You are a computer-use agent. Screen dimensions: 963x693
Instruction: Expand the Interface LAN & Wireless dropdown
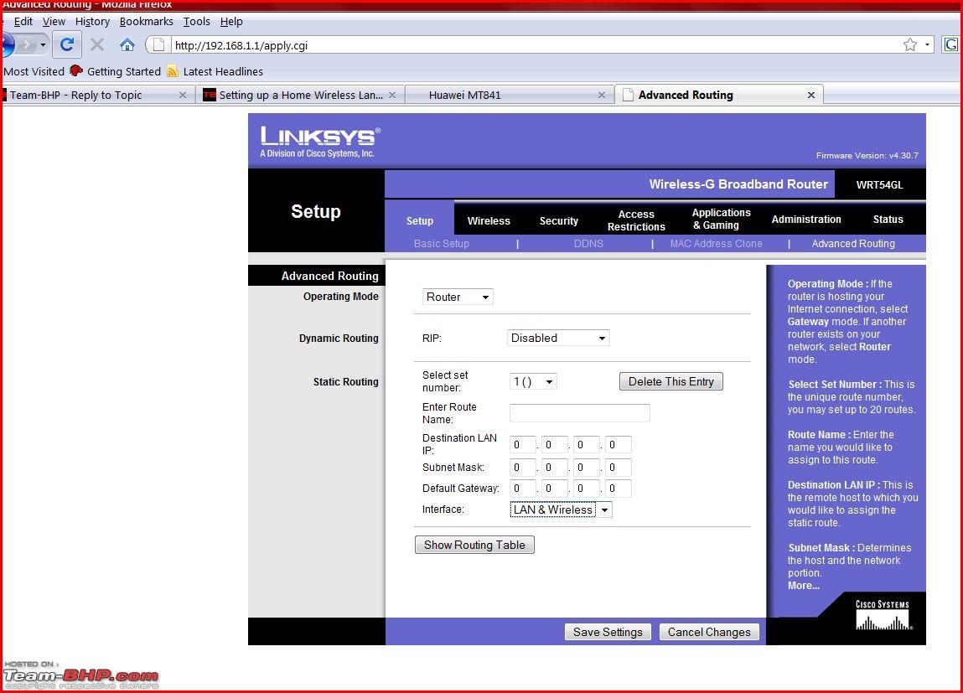[x=561, y=509]
